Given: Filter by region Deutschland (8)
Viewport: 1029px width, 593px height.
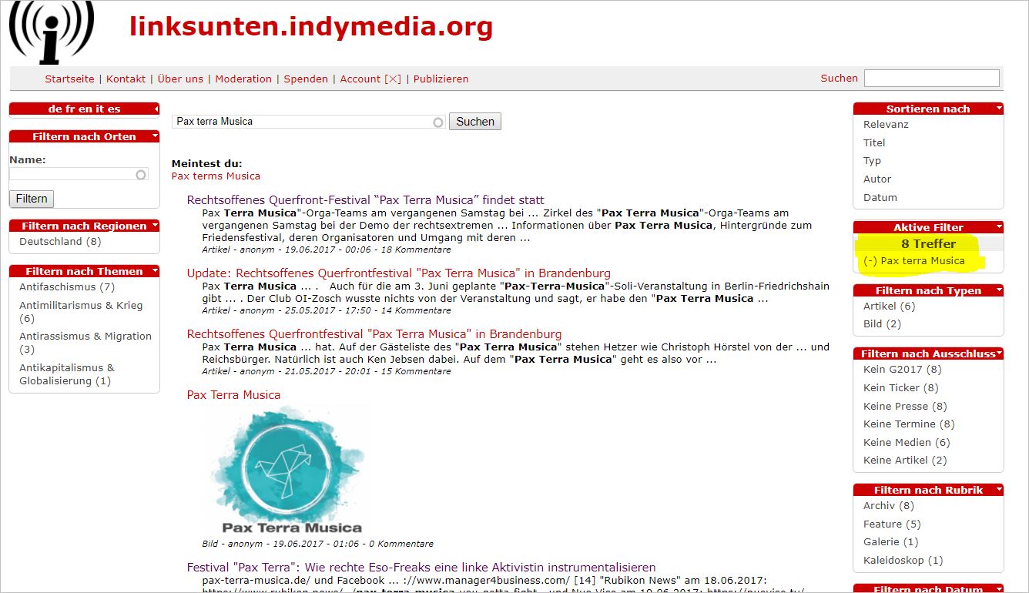Looking at the screenshot, I should [60, 241].
